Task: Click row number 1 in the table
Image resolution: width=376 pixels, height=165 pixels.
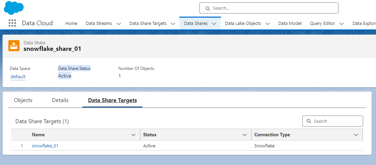Action: click(22, 146)
